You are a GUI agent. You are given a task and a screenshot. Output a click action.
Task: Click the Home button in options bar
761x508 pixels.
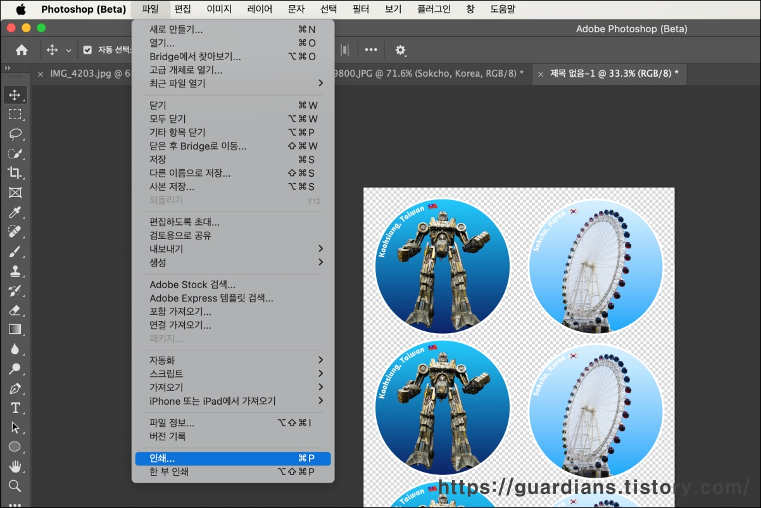point(22,50)
